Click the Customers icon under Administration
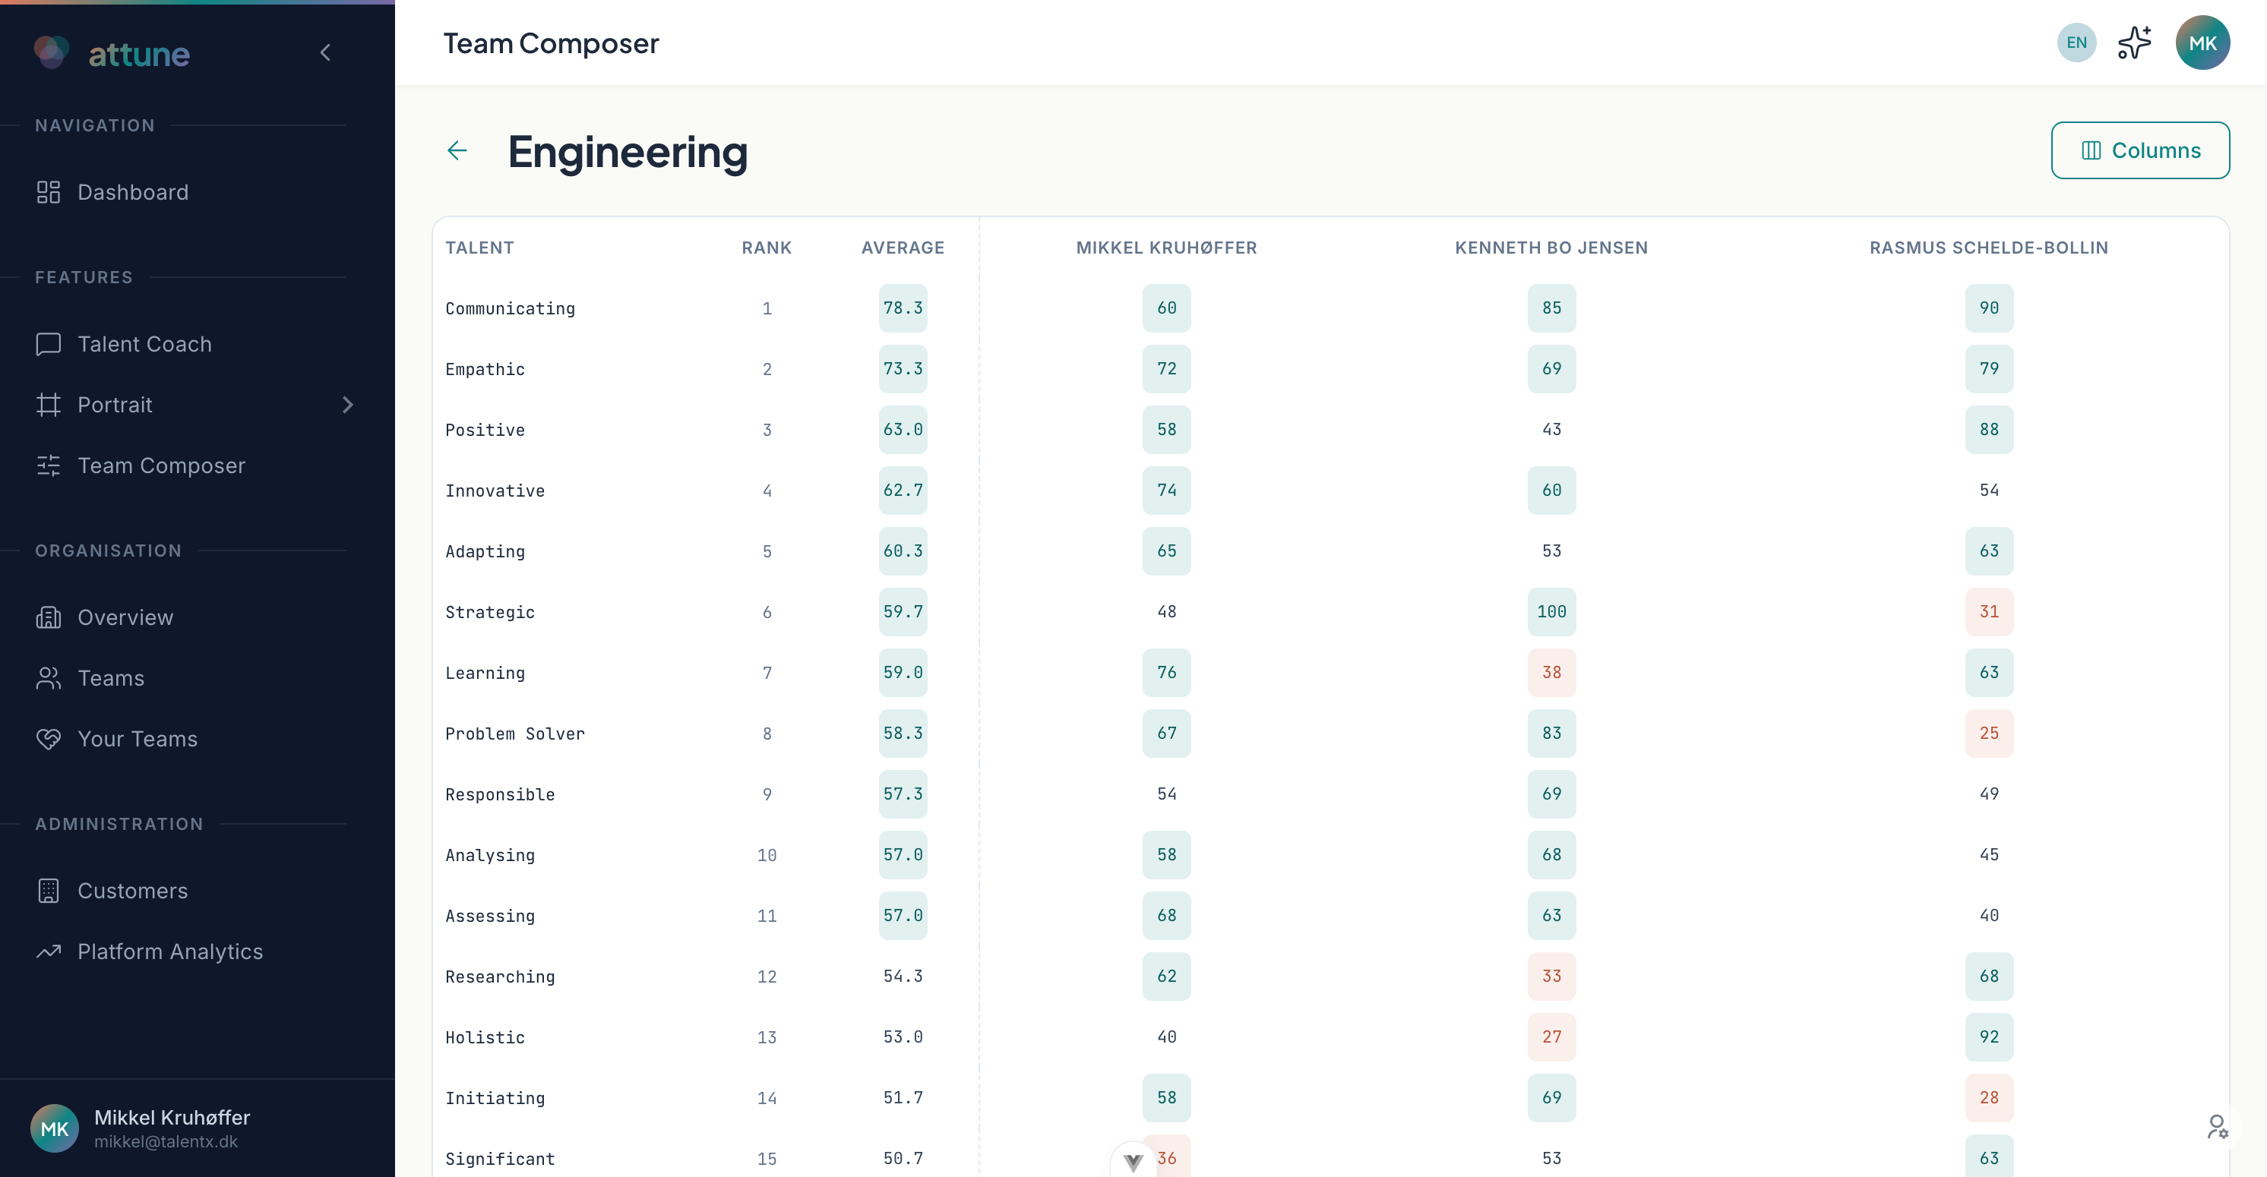Image resolution: width=2267 pixels, height=1177 pixels. coord(49,890)
